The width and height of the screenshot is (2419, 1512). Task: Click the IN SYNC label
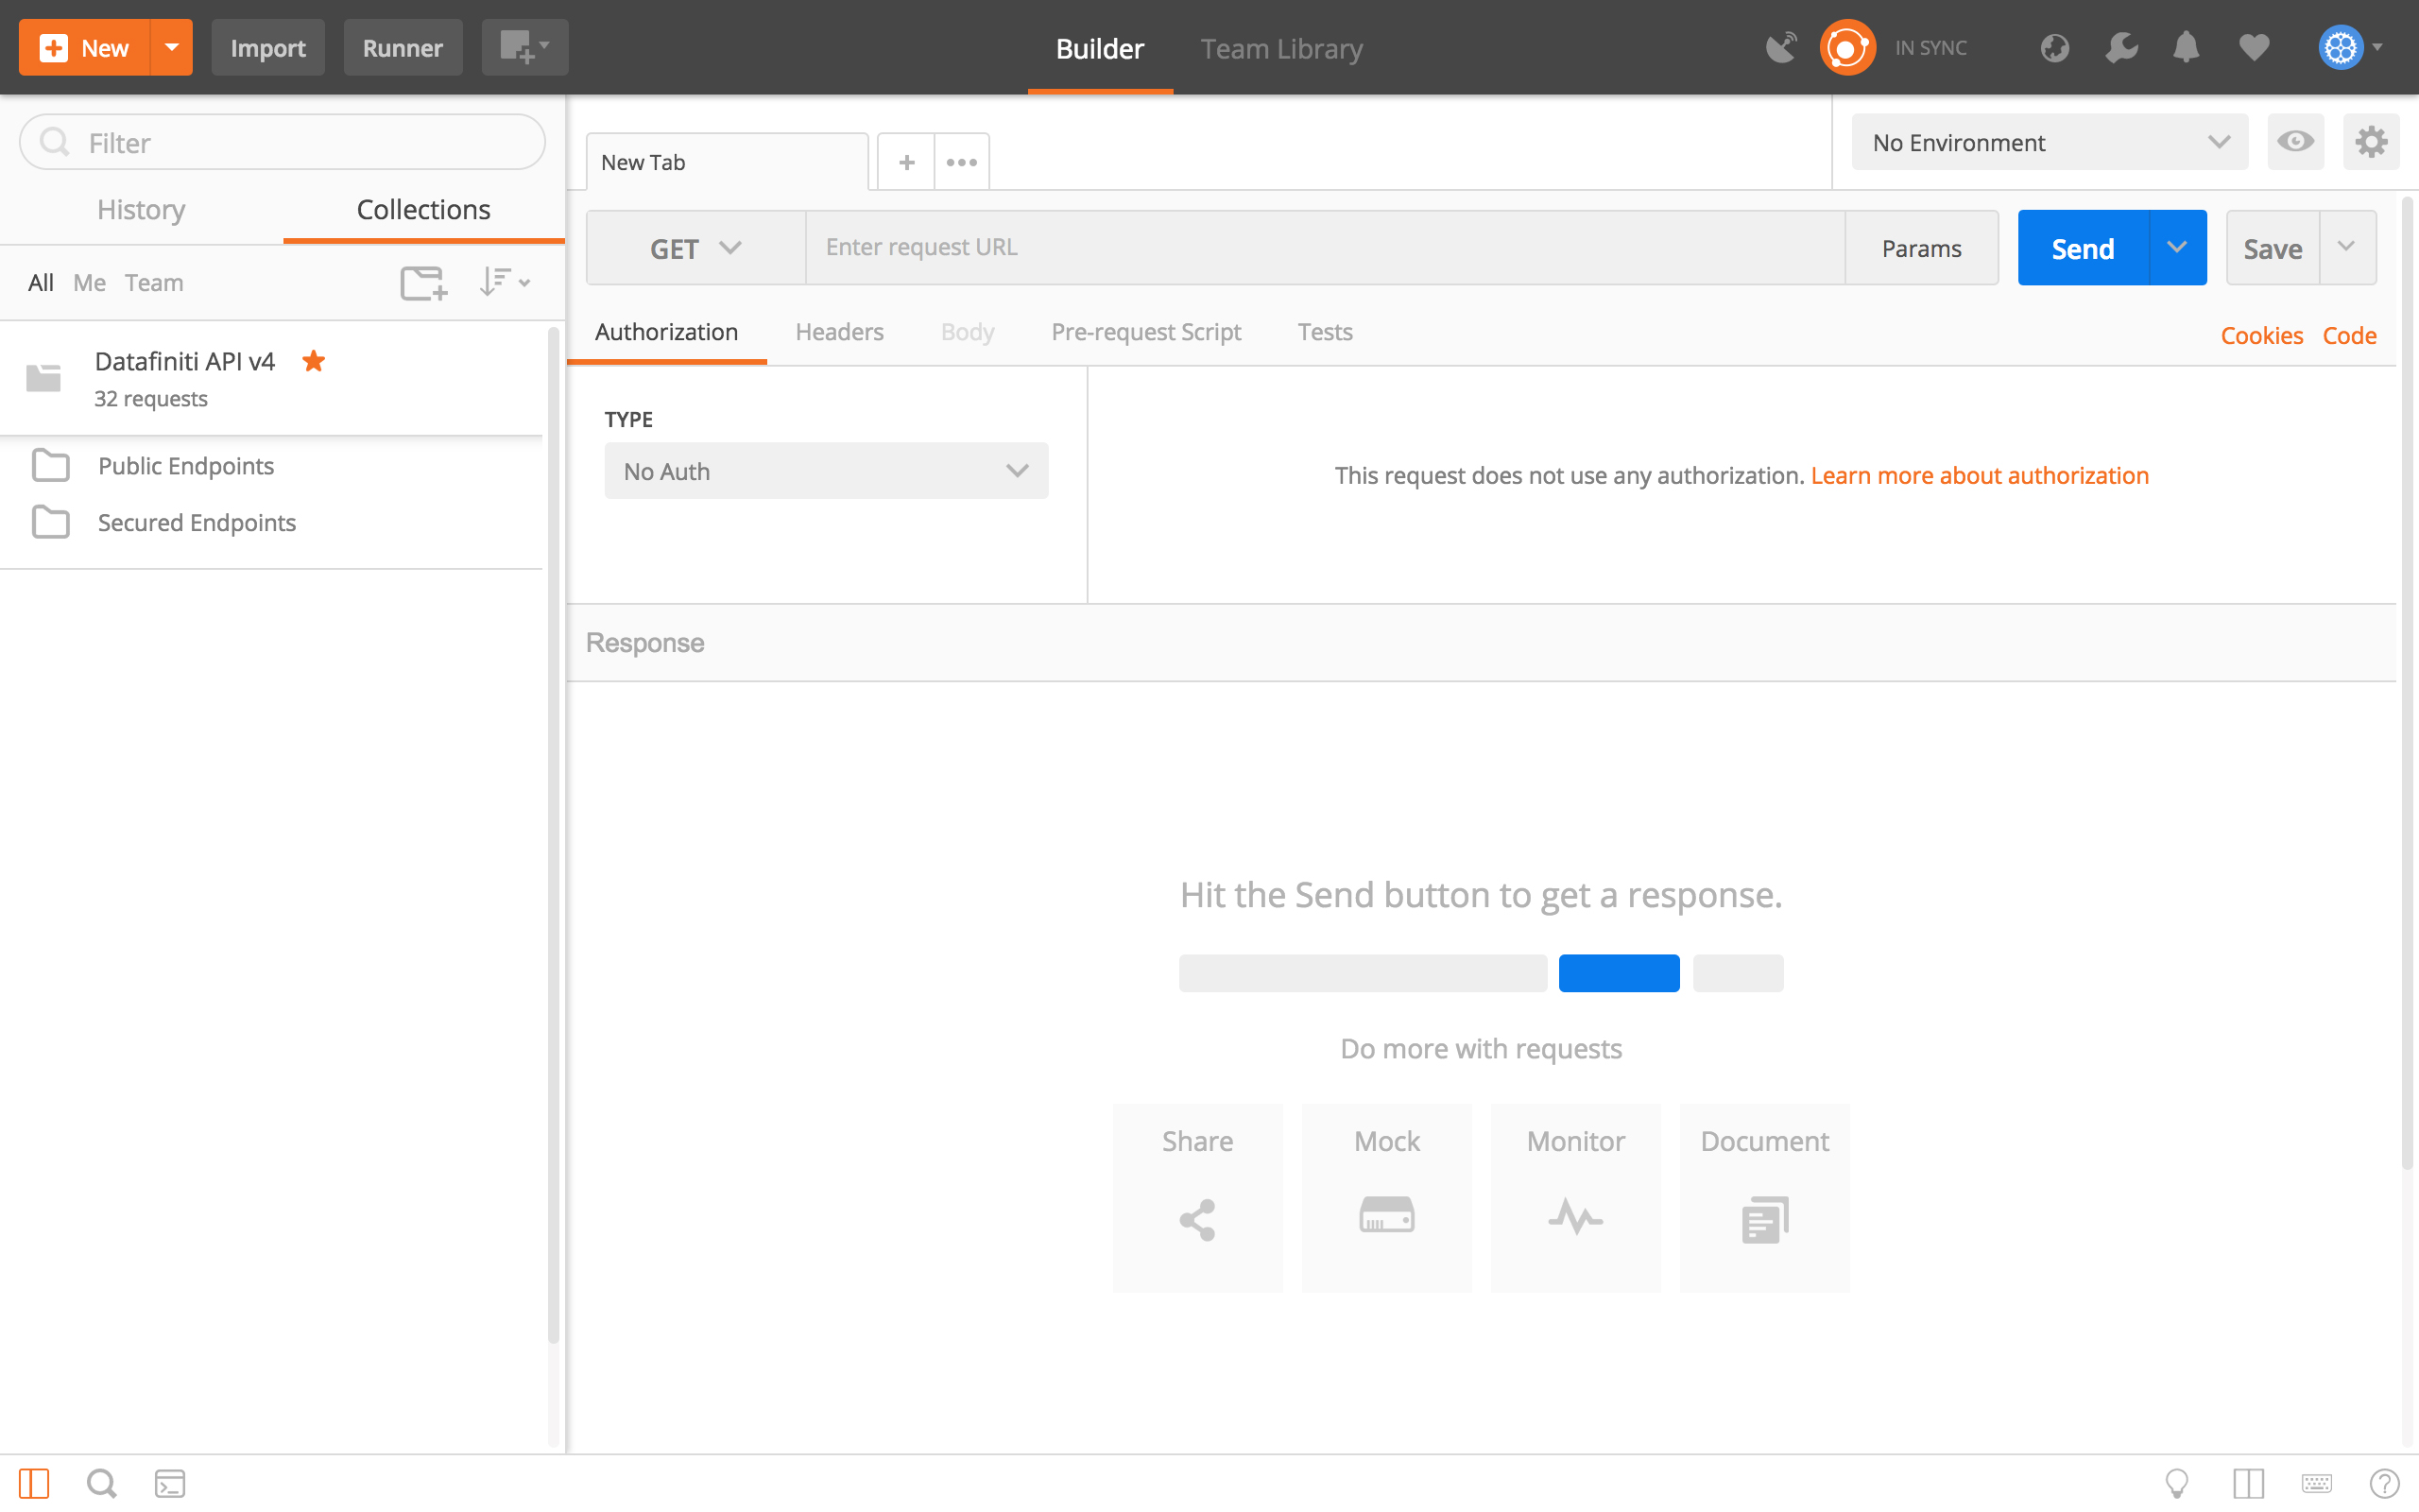point(1930,47)
